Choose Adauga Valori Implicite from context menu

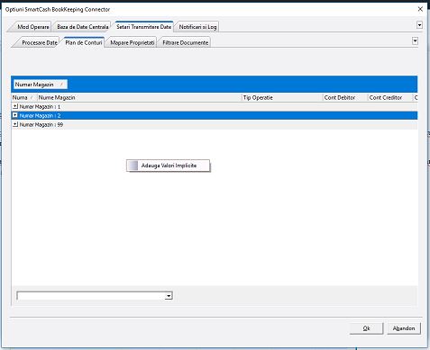168,166
